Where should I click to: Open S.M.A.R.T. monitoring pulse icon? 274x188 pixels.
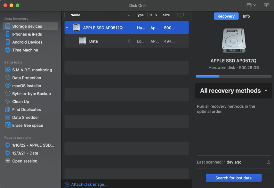point(8,70)
